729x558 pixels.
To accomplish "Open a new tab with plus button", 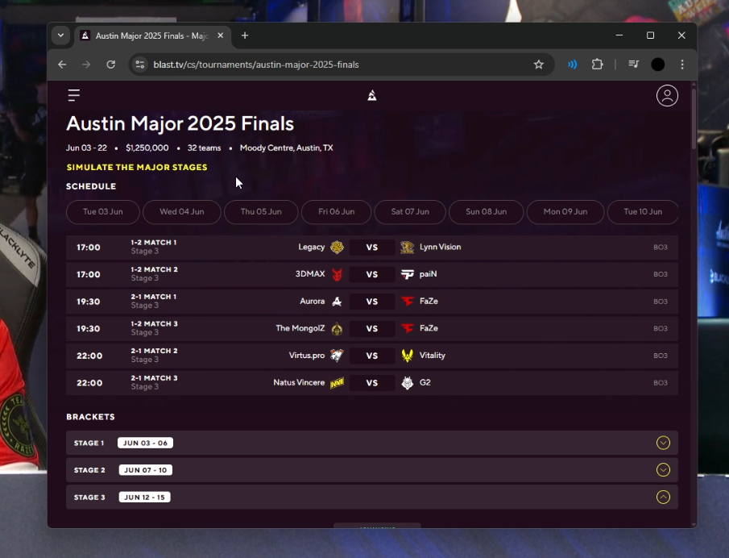I will [x=245, y=35].
